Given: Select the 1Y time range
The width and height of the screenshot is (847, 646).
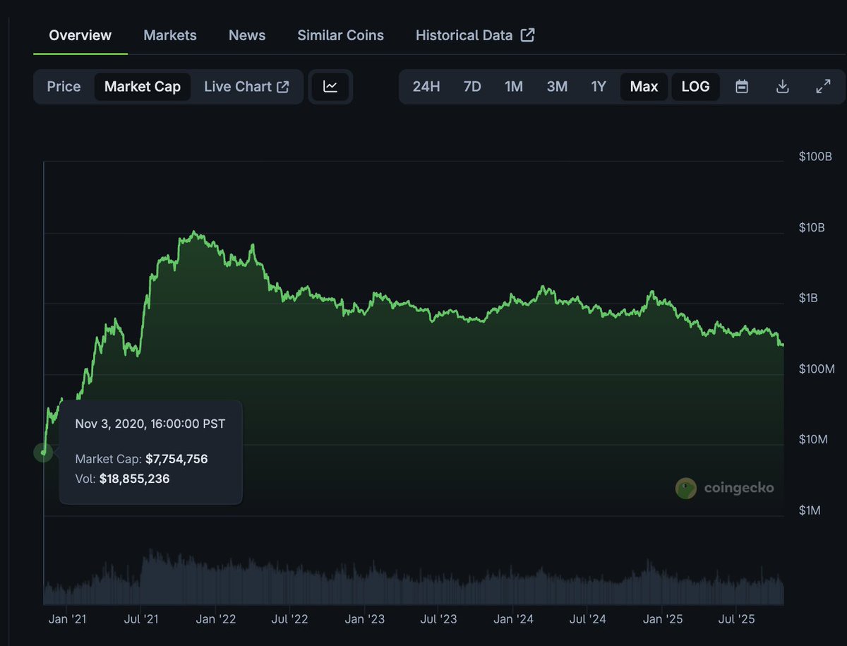Looking at the screenshot, I should (x=599, y=86).
